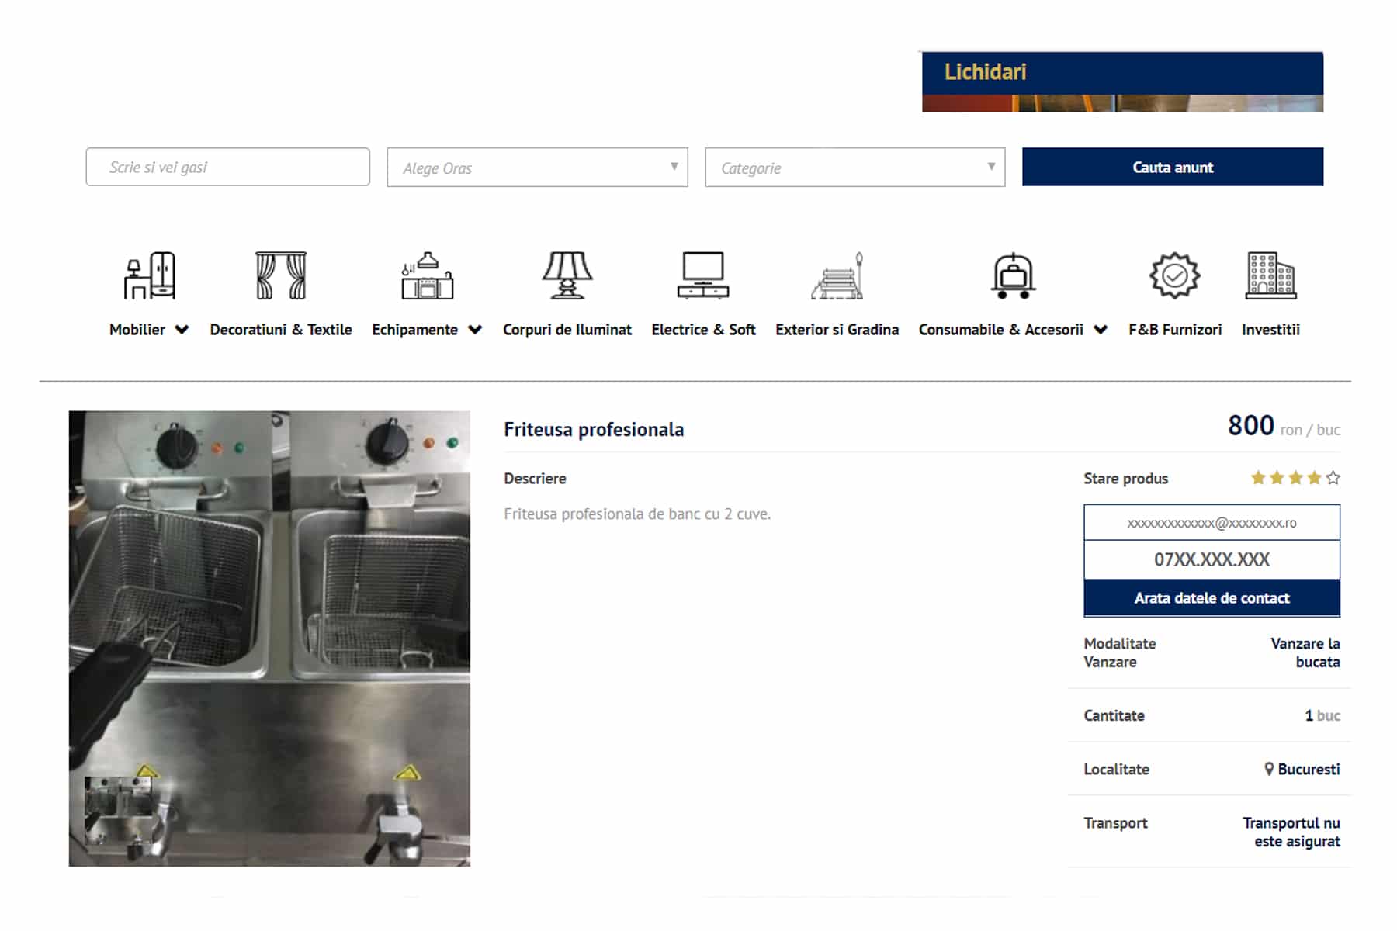Open the Categorie dropdown
The width and height of the screenshot is (1397, 931).
click(854, 168)
